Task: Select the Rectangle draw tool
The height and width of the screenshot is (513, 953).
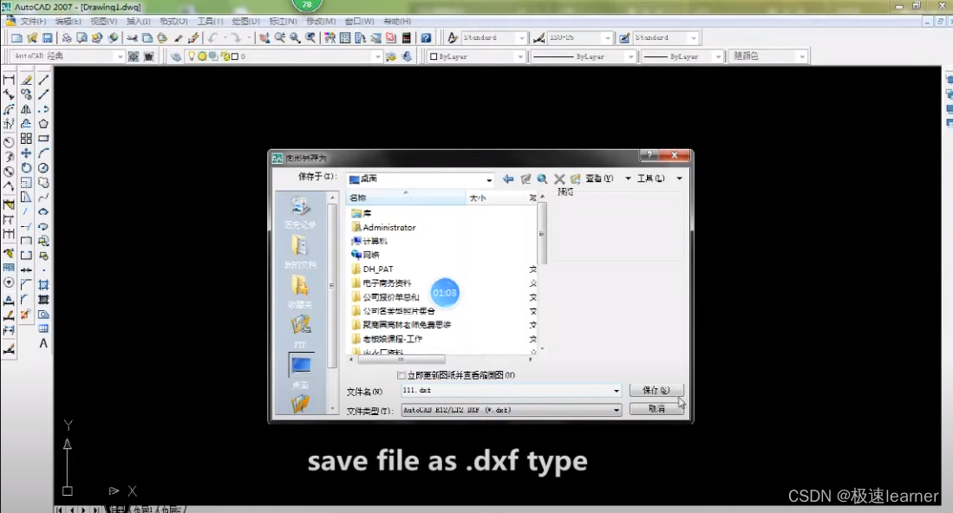Action: (x=43, y=139)
